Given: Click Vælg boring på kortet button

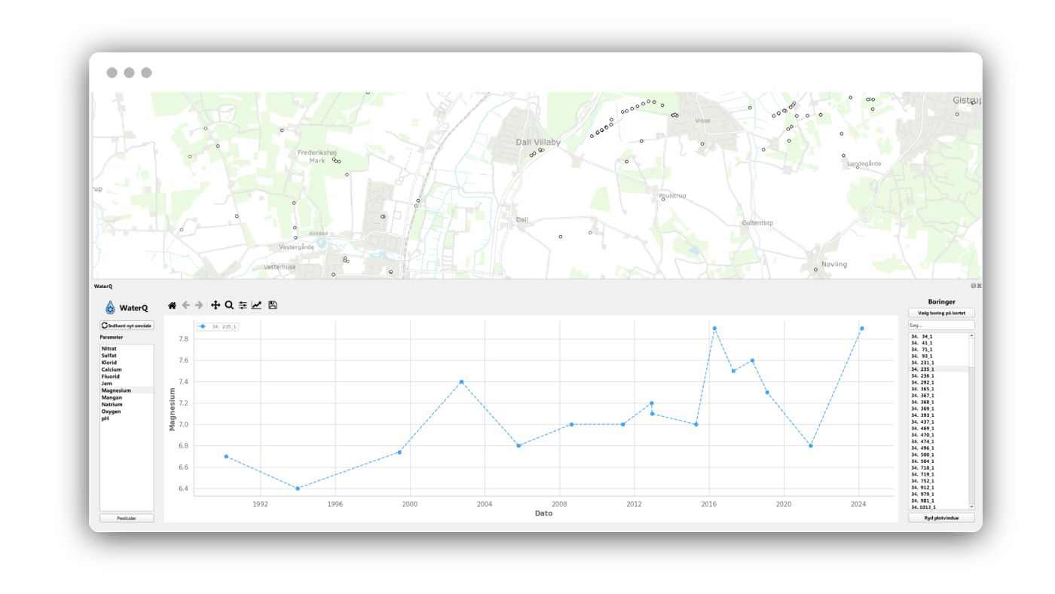Looking at the screenshot, I should 941,313.
